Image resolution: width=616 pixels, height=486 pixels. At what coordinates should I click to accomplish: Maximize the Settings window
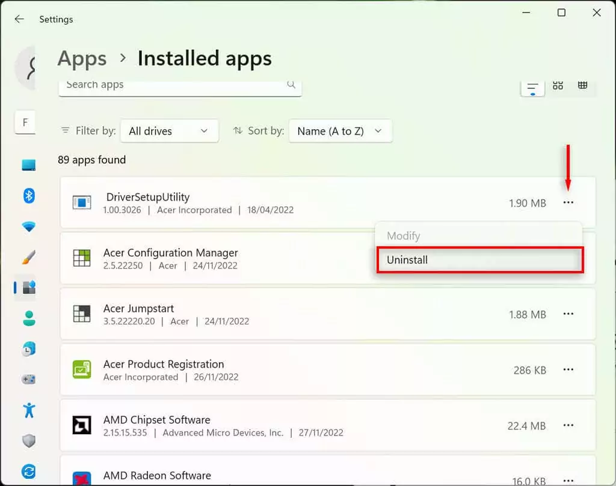coord(561,13)
